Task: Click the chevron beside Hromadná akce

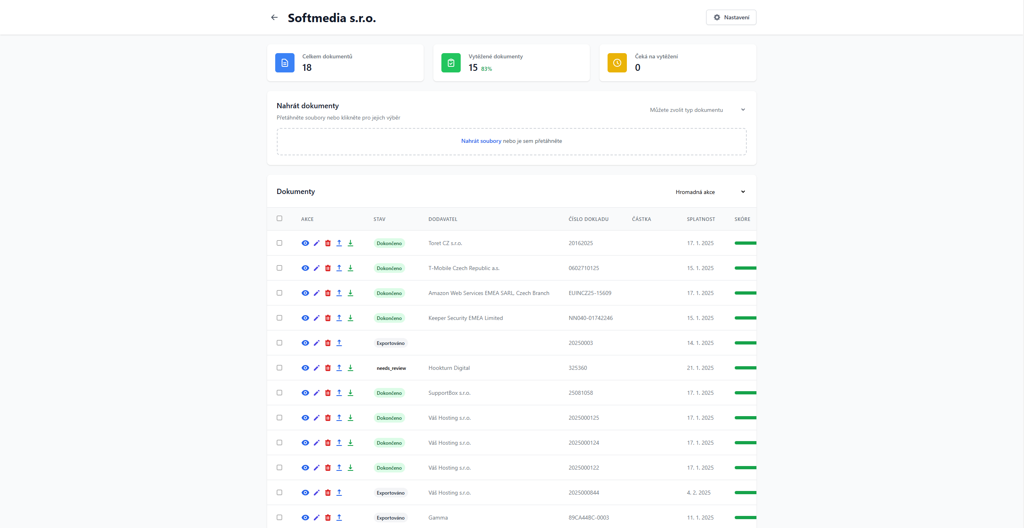Action: (743, 192)
